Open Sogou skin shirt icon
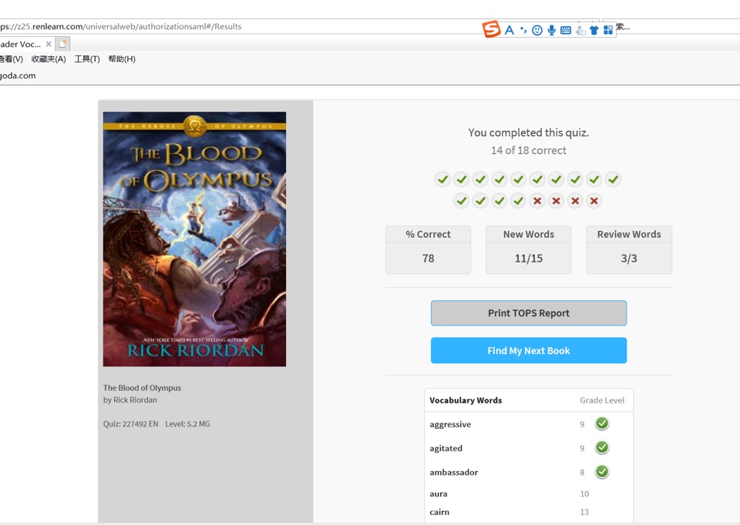The height and width of the screenshot is (525, 740). click(x=594, y=31)
